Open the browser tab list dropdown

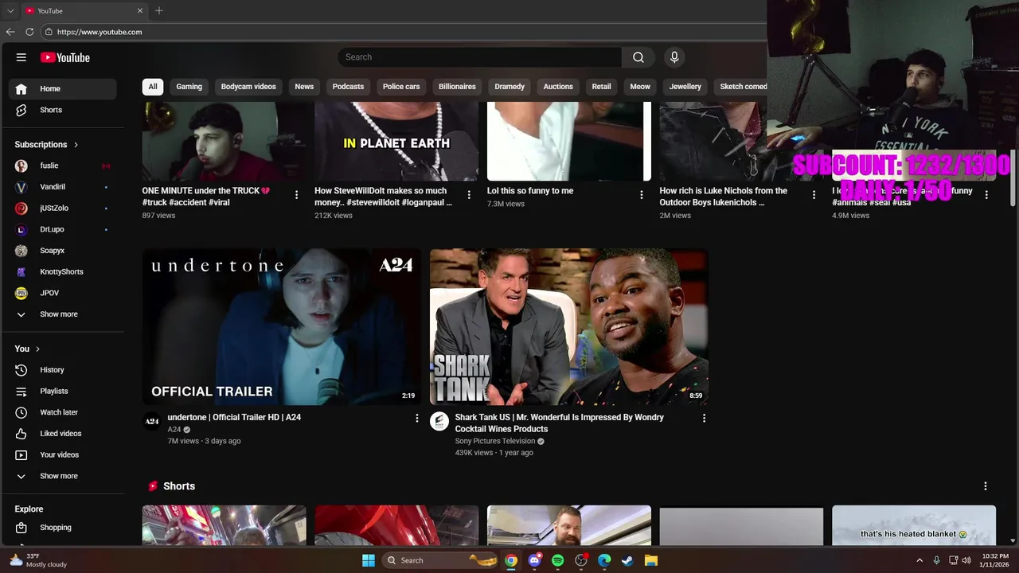tap(10, 10)
